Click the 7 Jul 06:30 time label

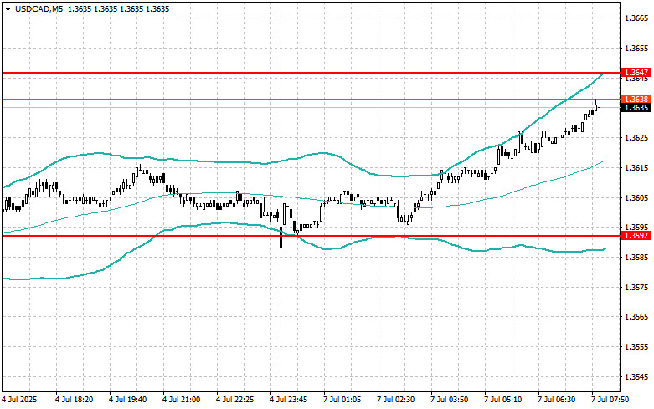click(556, 400)
